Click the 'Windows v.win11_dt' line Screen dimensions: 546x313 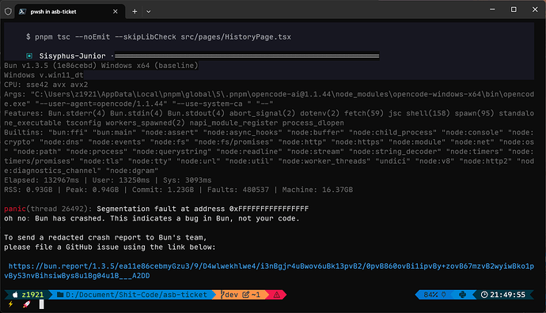coord(44,75)
